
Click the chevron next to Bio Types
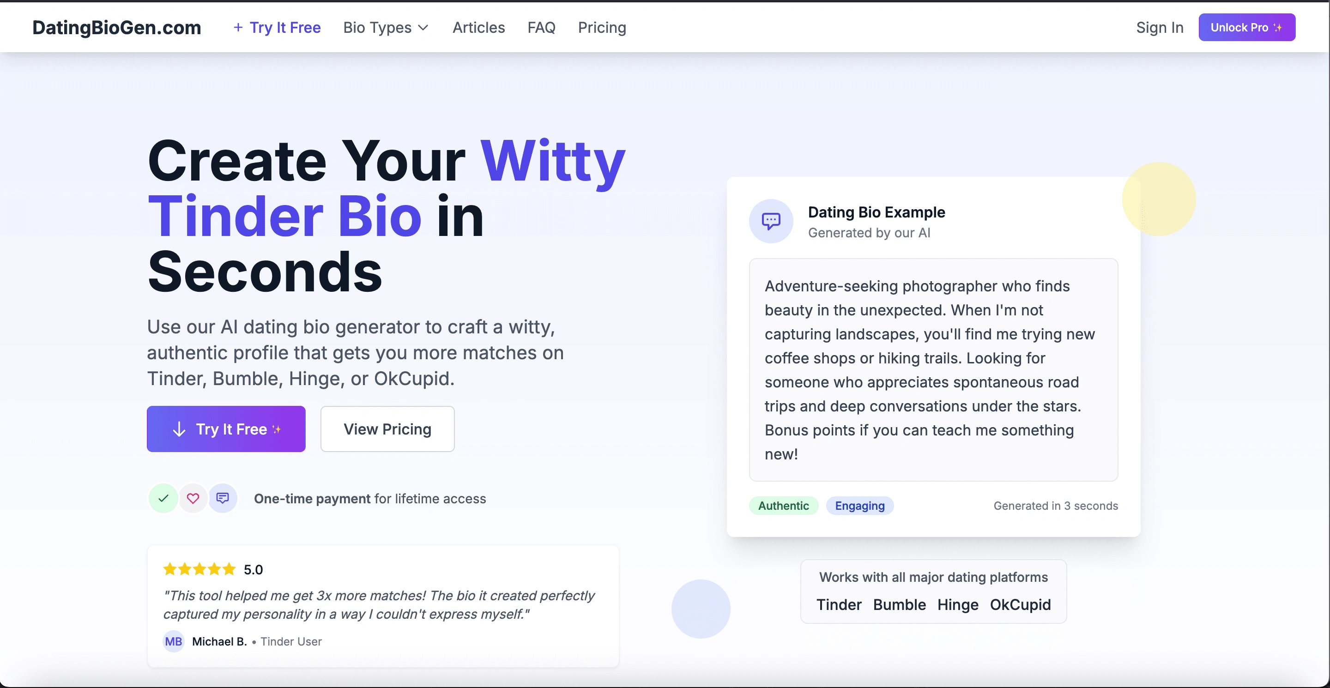coord(423,27)
